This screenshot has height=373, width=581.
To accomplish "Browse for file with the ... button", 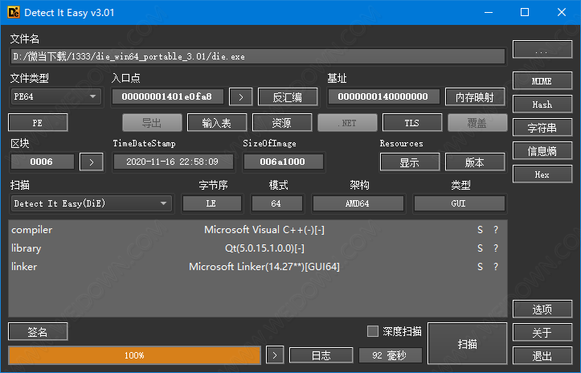I will [542, 49].
